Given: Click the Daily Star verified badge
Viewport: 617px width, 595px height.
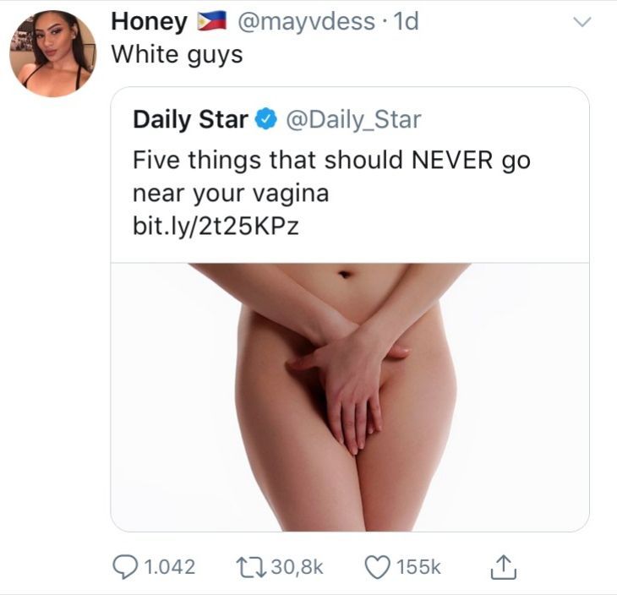Looking at the screenshot, I should tap(263, 120).
